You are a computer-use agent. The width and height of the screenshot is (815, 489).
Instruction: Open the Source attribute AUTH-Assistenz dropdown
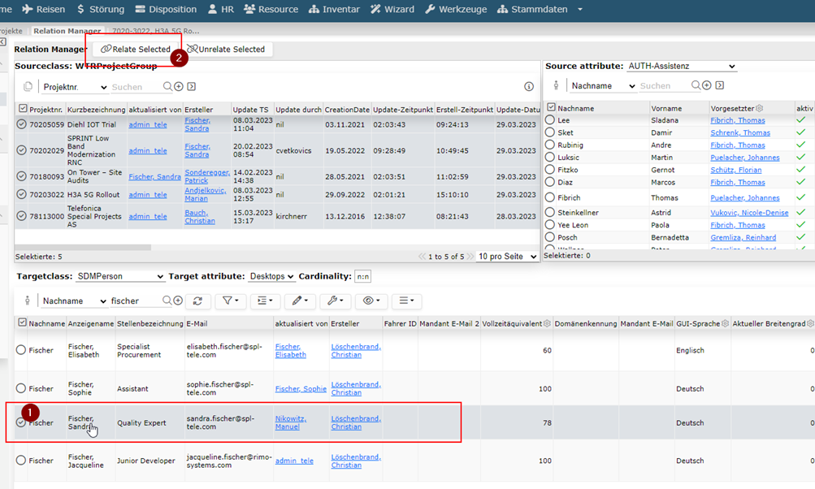682,66
